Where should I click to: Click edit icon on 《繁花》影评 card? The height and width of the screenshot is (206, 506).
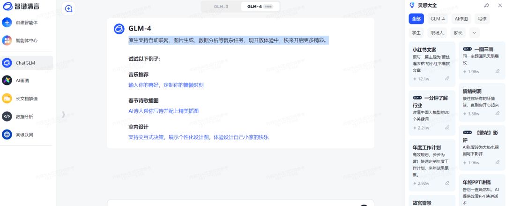pyautogui.click(x=498, y=163)
